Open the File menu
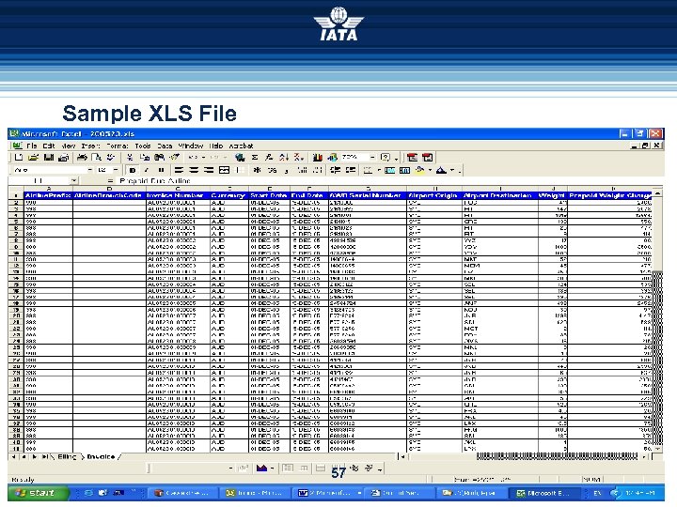 coord(32,146)
